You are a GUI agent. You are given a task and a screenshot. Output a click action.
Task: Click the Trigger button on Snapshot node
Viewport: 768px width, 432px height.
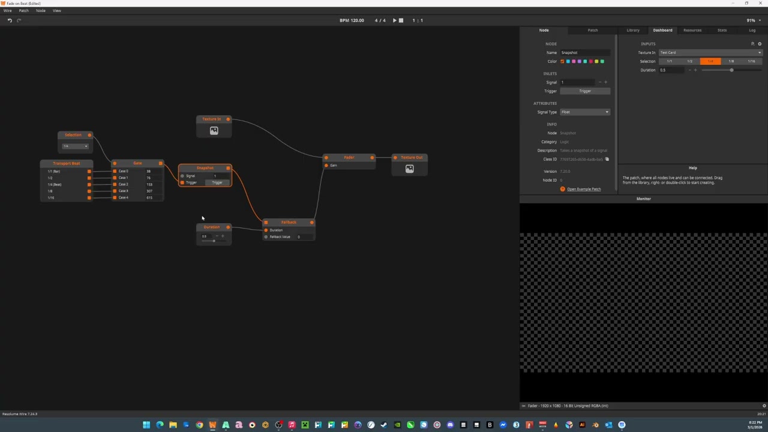coord(217,182)
